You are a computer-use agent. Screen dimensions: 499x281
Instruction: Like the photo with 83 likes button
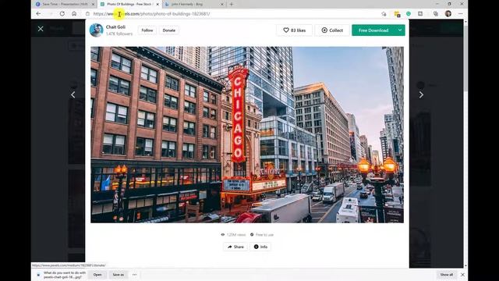click(295, 30)
